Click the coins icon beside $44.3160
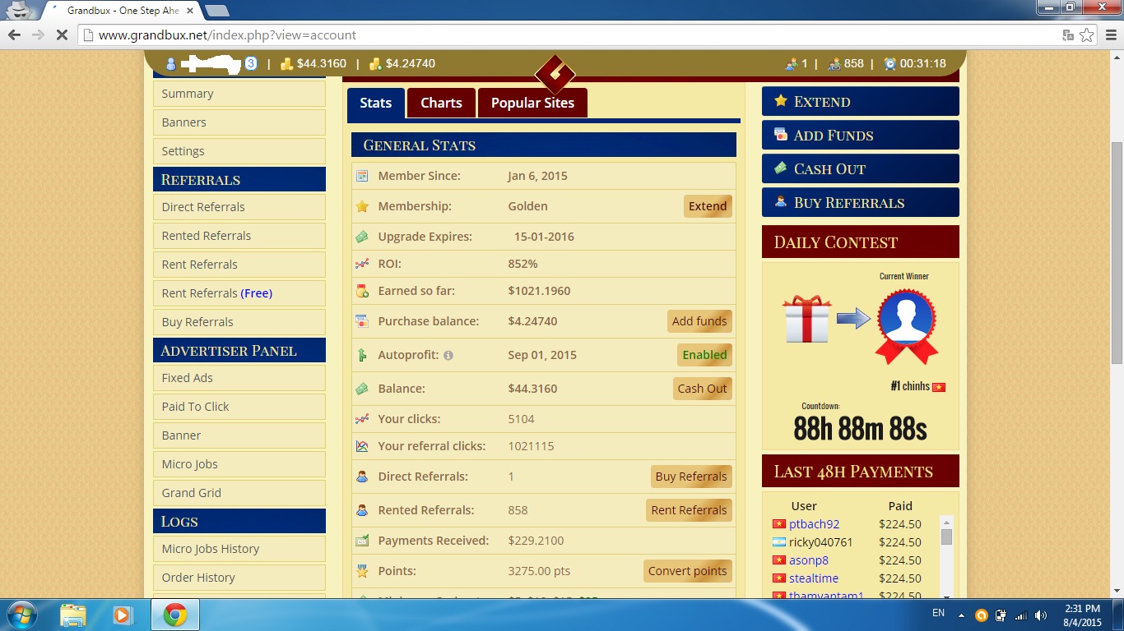 pyautogui.click(x=287, y=64)
